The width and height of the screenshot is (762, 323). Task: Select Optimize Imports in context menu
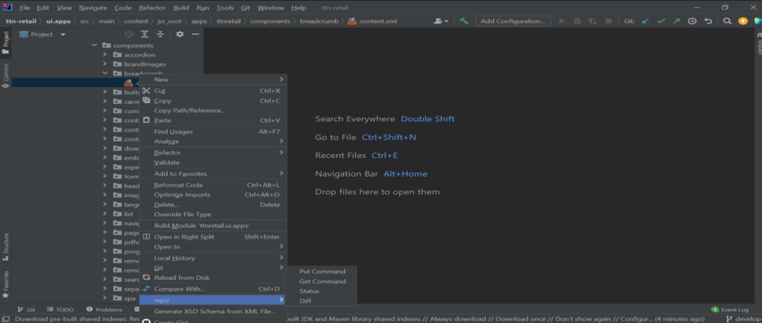(x=212, y=195)
